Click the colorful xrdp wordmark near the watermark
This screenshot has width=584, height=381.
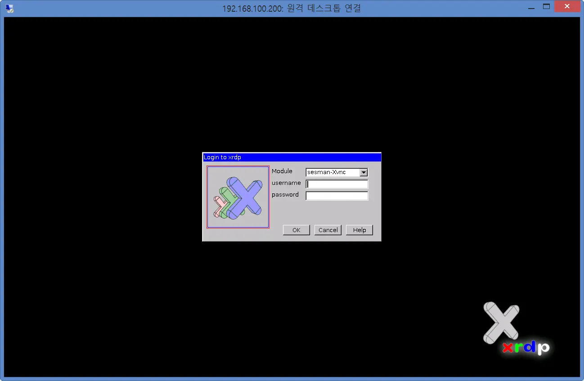526,348
